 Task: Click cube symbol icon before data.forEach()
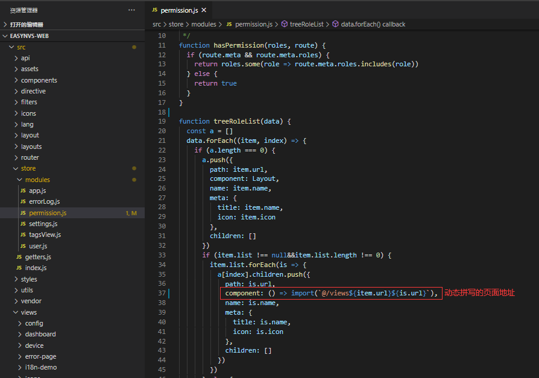pos(335,24)
